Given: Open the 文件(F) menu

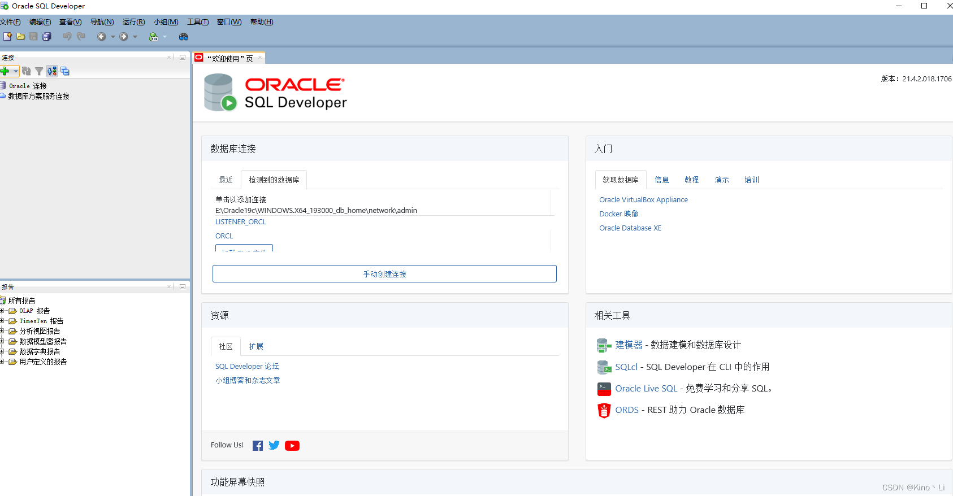Looking at the screenshot, I should (x=10, y=22).
